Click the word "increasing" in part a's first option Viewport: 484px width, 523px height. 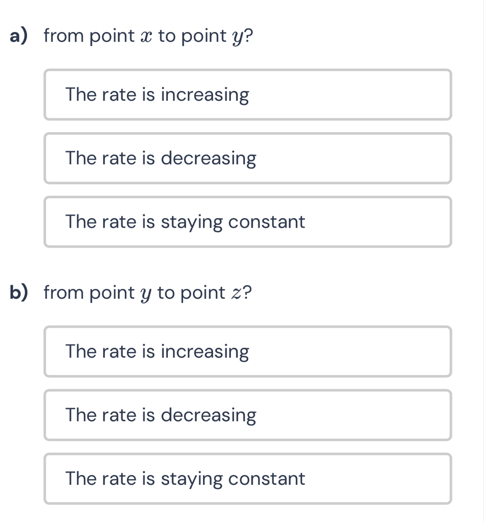tap(205, 96)
